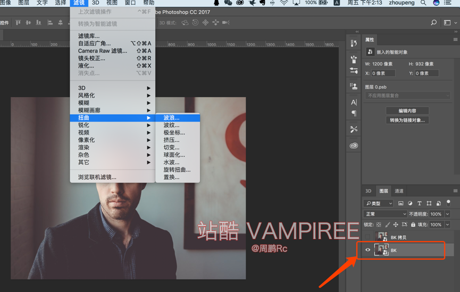Select 3D roll camera mode icon
Viewport: 460px width, 292px height.
(195, 22)
